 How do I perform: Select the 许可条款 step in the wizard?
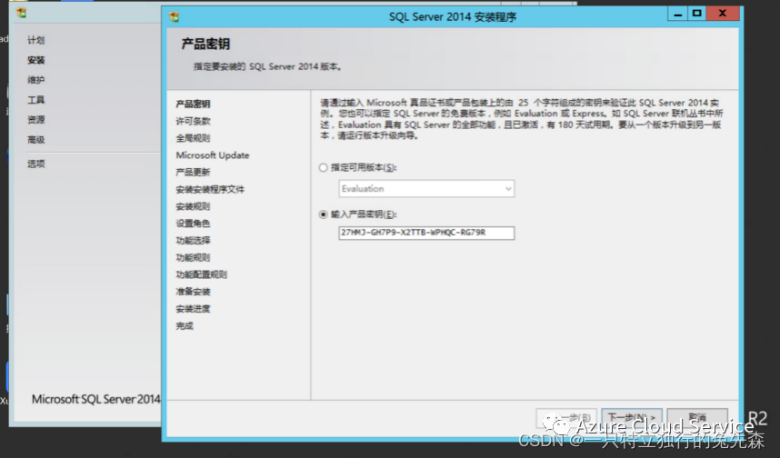[193, 121]
